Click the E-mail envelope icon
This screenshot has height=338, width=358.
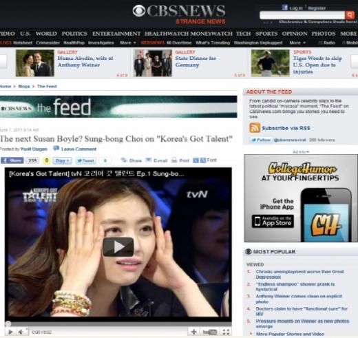149,160
